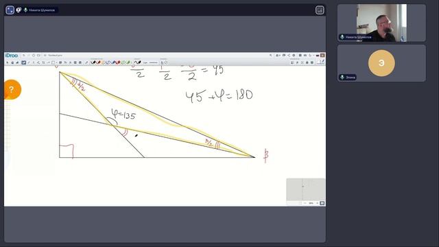Select the eraser tool
The image size is (439, 247).
pyautogui.click(x=17, y=62)
